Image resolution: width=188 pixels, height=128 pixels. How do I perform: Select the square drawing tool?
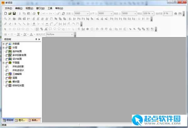pos(14,29)
